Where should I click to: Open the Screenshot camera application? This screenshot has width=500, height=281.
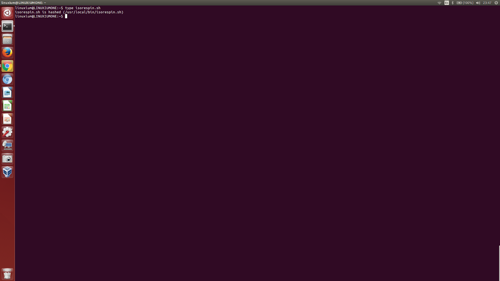click(x=7, y=159)
